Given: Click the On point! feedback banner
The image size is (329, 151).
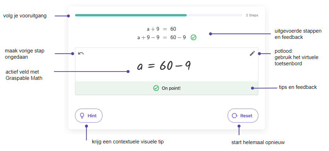Looking at the screenshot, I should pyautogui.click(x=167, y=88).
